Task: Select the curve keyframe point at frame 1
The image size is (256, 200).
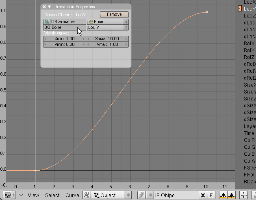Action: pyautogui.click(x=35, y=170)
